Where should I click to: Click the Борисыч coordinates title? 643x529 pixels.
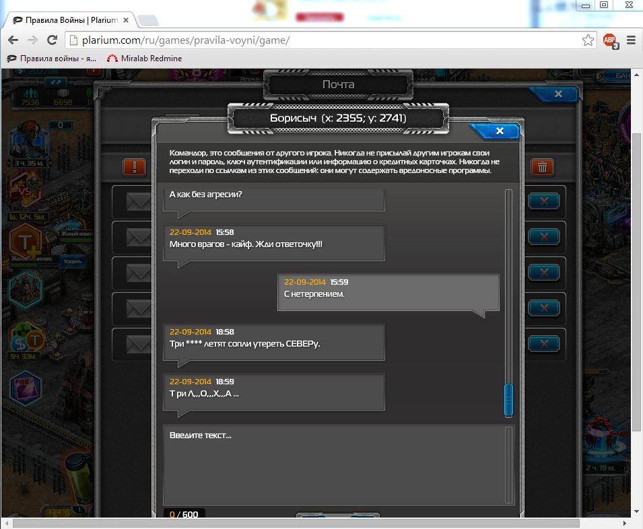click(x=338, y=118)
